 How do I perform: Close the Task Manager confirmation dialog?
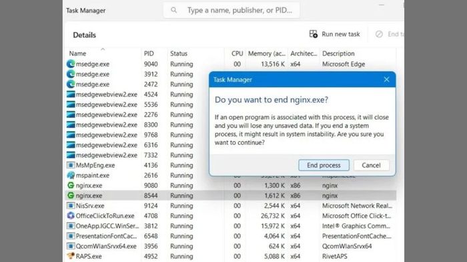tap(386, 80)
